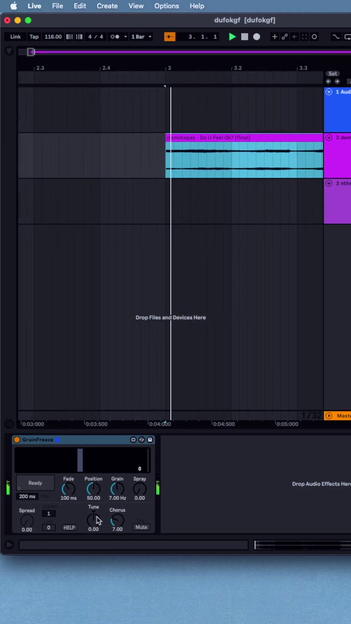Click the clip waveform on track 2

point(244,160)
